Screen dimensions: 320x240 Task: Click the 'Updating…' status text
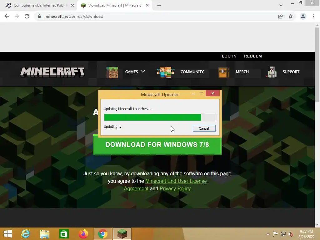[112, 127]
